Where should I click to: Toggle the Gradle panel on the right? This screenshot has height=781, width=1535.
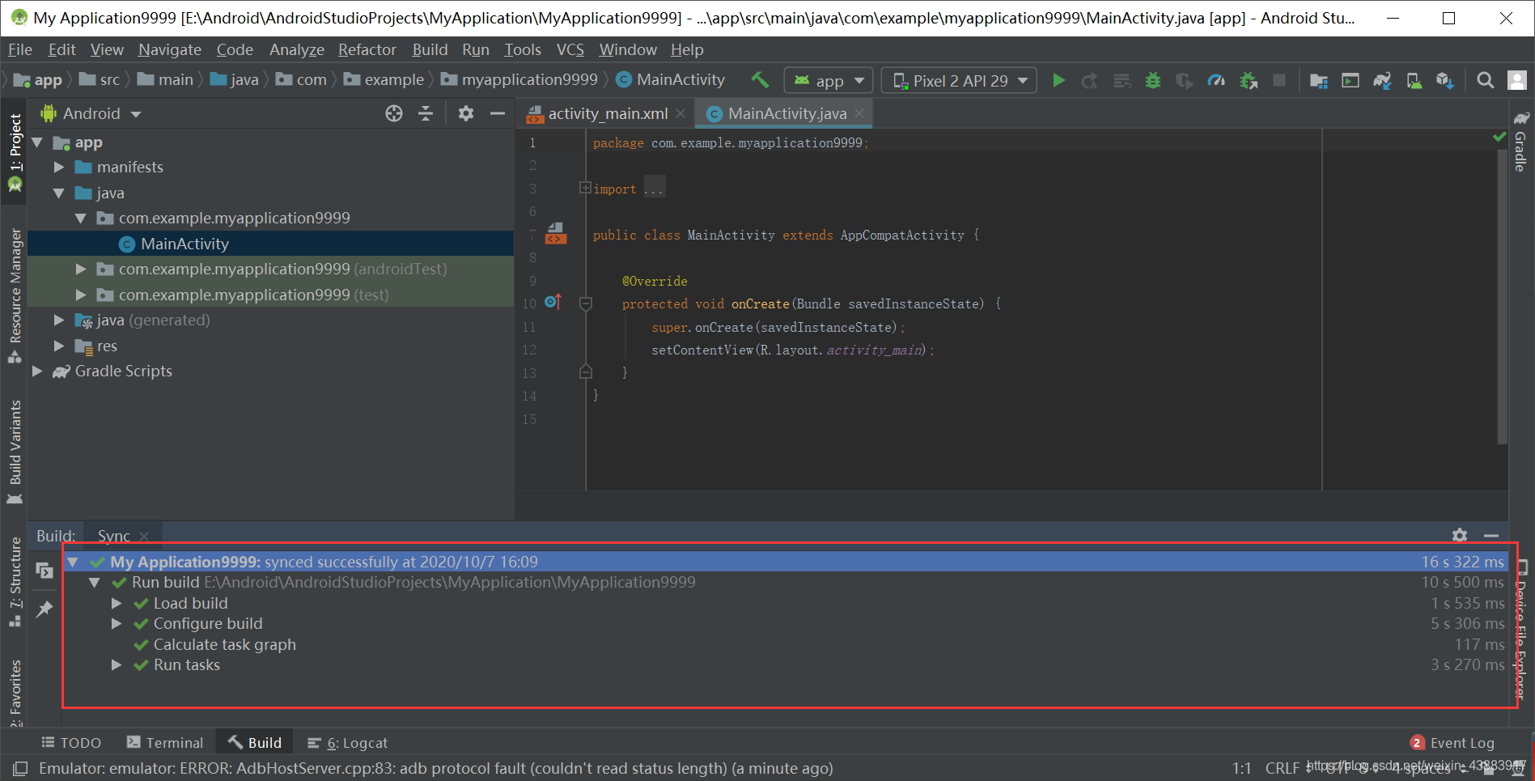1520,150
